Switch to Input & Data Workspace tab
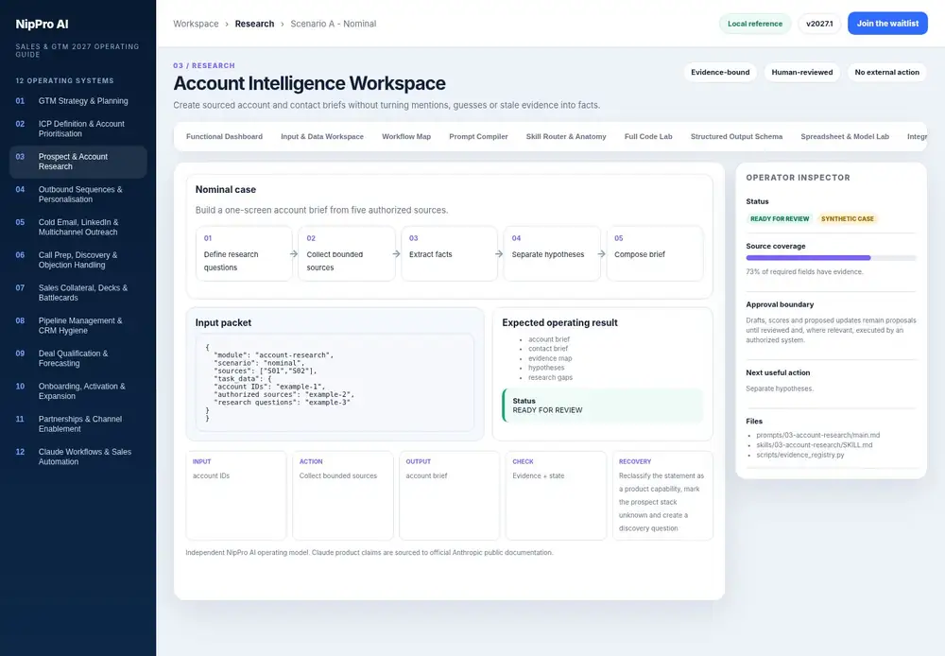The width and height of the screenshot is (945, 656). coord(322,137)
